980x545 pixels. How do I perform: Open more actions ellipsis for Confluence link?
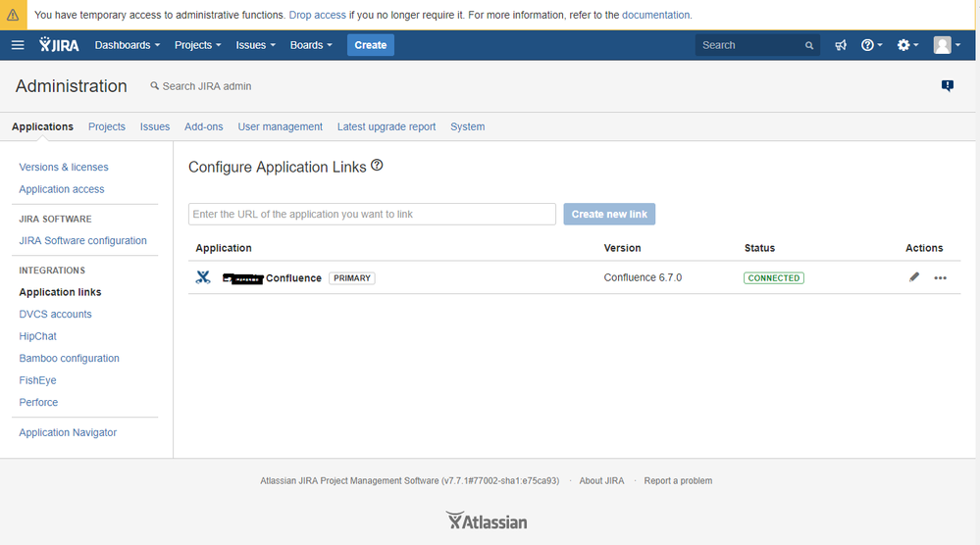(x=940, y=277)
